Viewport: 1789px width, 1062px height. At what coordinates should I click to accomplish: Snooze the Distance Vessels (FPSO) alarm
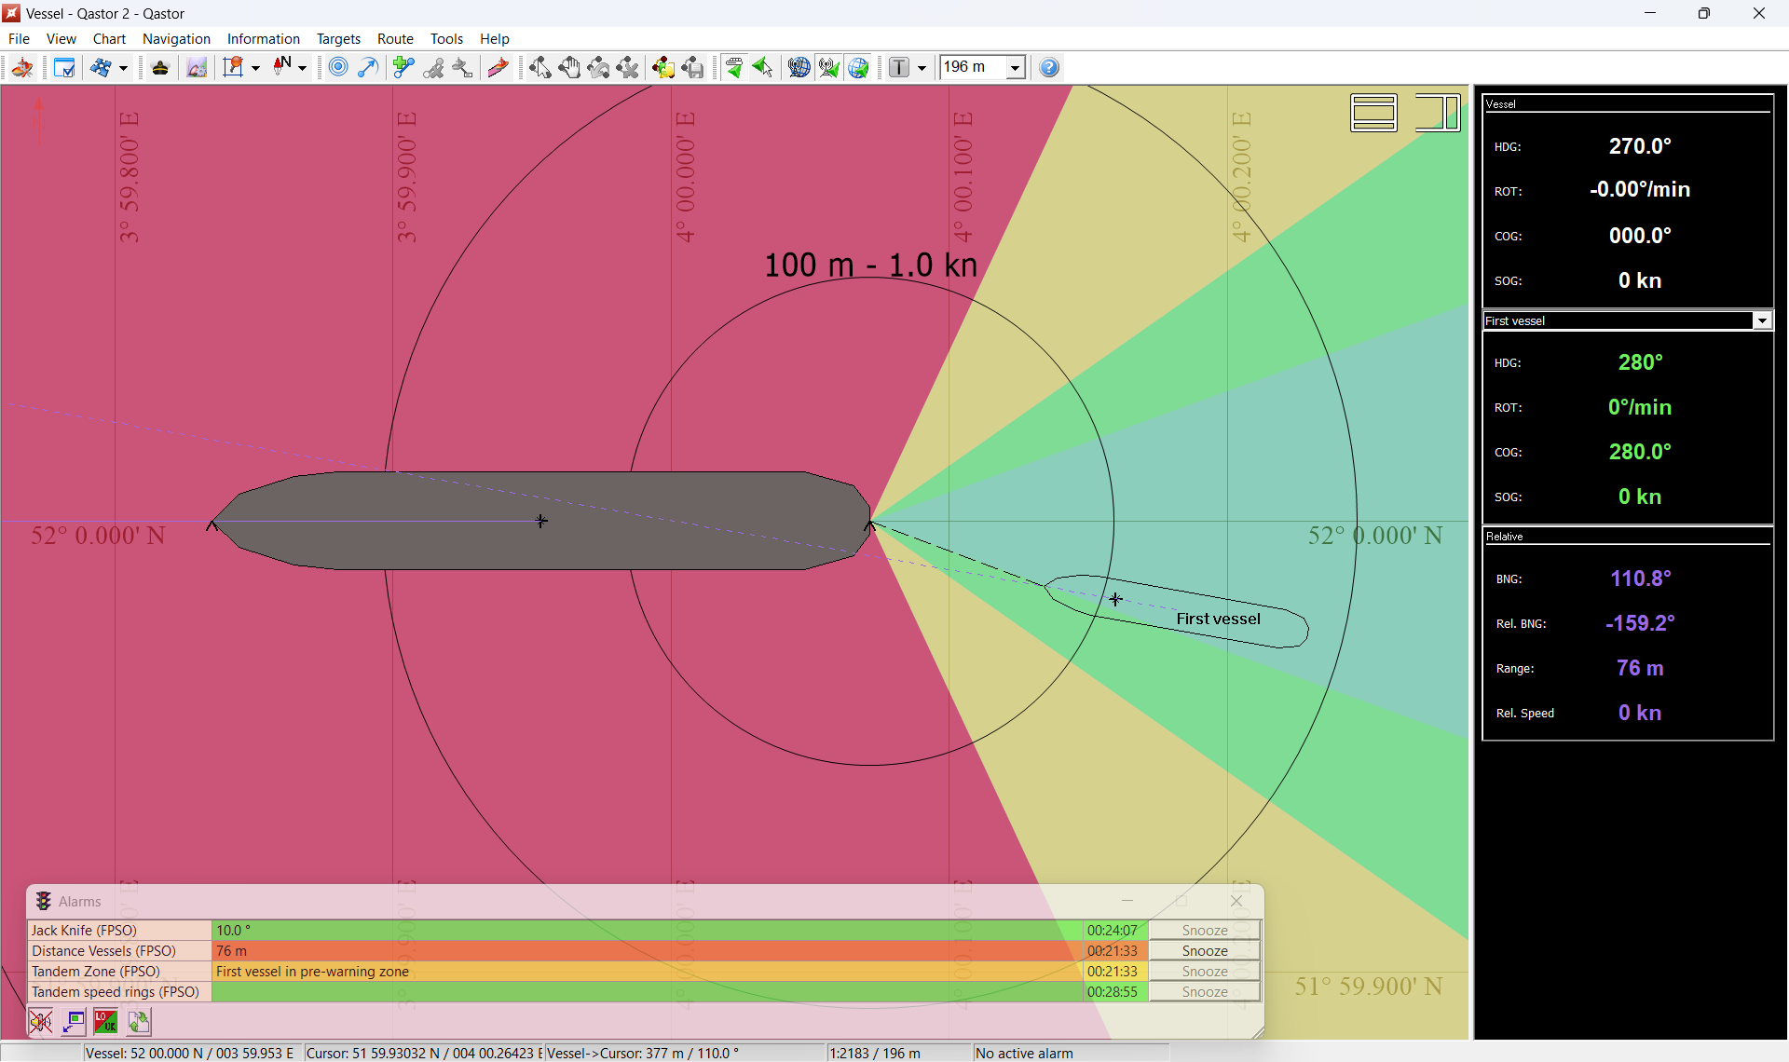point(1204,951)
